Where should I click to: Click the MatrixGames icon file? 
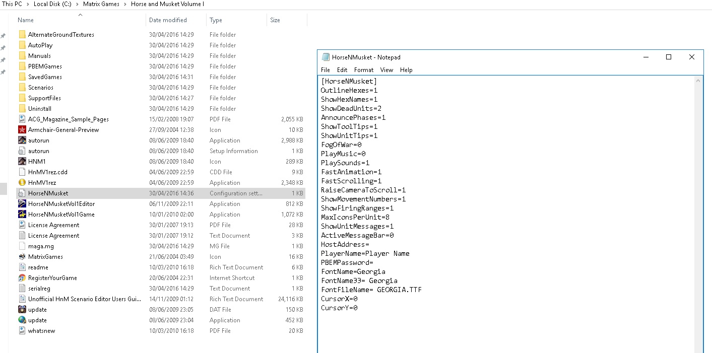pyautogui.click(x=22, y=257)
